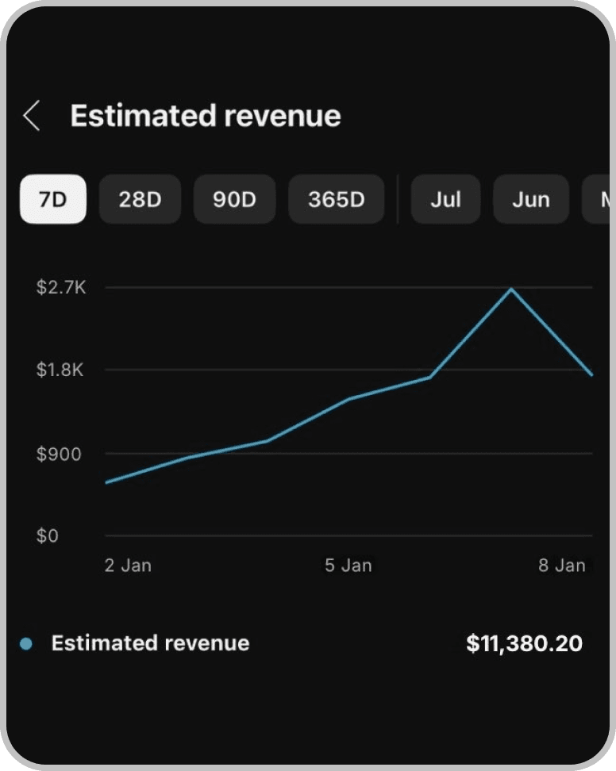
Task: Tap the 5 Jan x-axis date label
Action: [x=348, y=566]
